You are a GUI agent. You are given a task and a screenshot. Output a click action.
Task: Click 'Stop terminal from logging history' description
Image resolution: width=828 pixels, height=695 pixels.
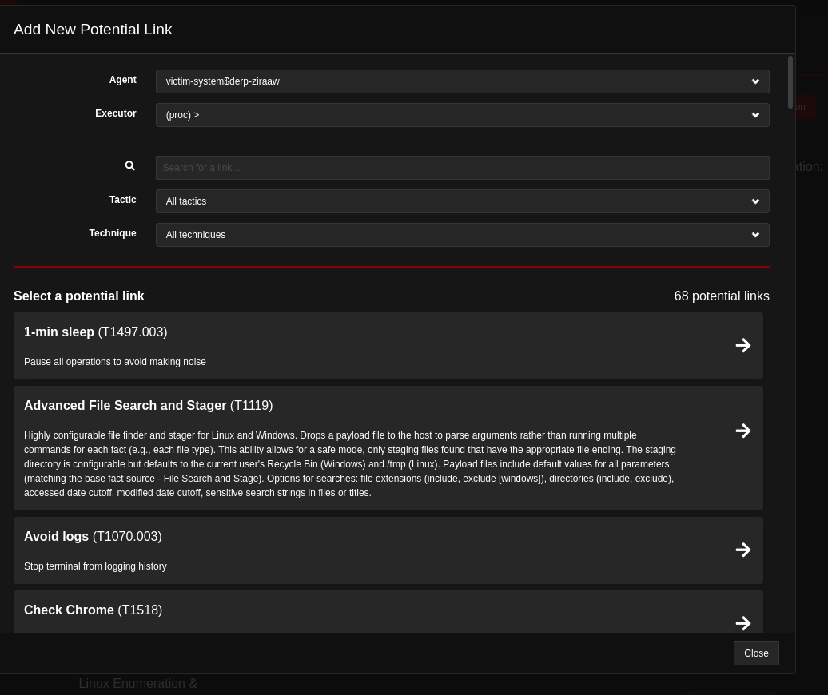click(x=95, y=566)
